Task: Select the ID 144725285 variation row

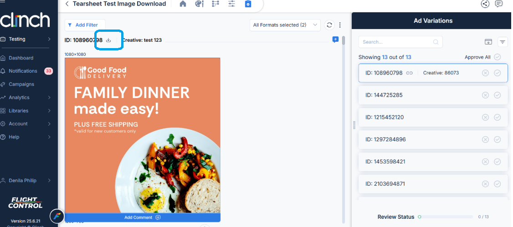Action: point(433,95)
